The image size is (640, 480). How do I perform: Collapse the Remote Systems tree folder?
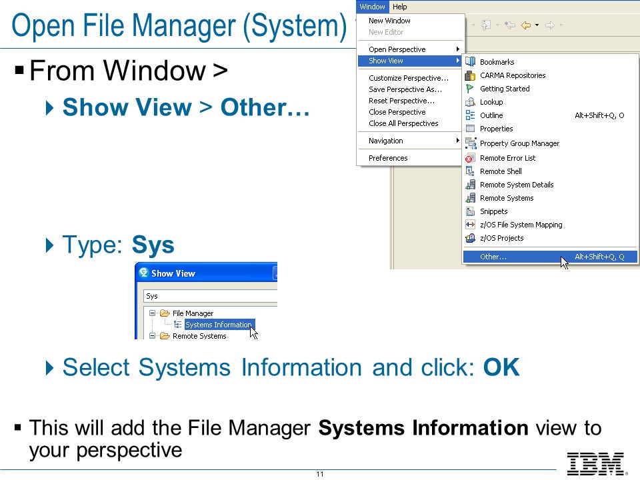[x=152, y=336]
